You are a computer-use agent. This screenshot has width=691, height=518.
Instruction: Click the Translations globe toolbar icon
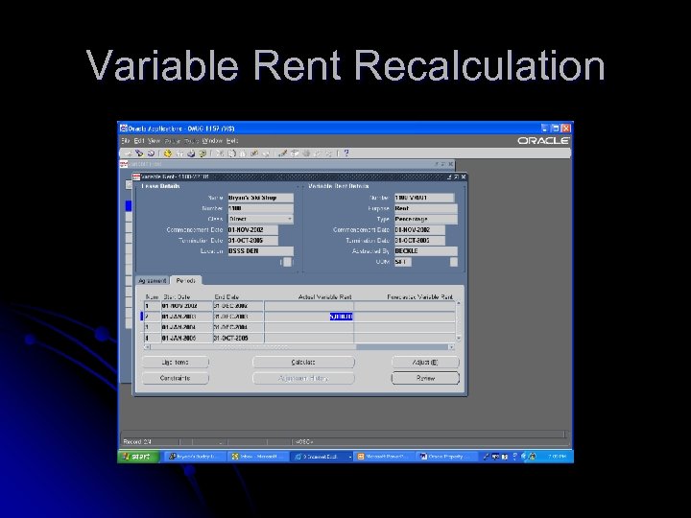coord(305,153)
